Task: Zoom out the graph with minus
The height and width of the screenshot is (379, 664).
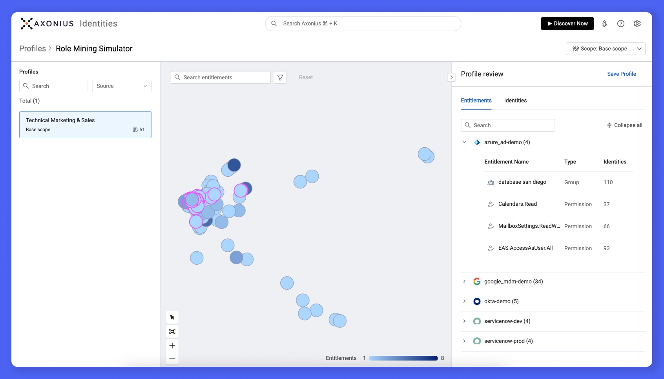Action: tap(172, 358)
